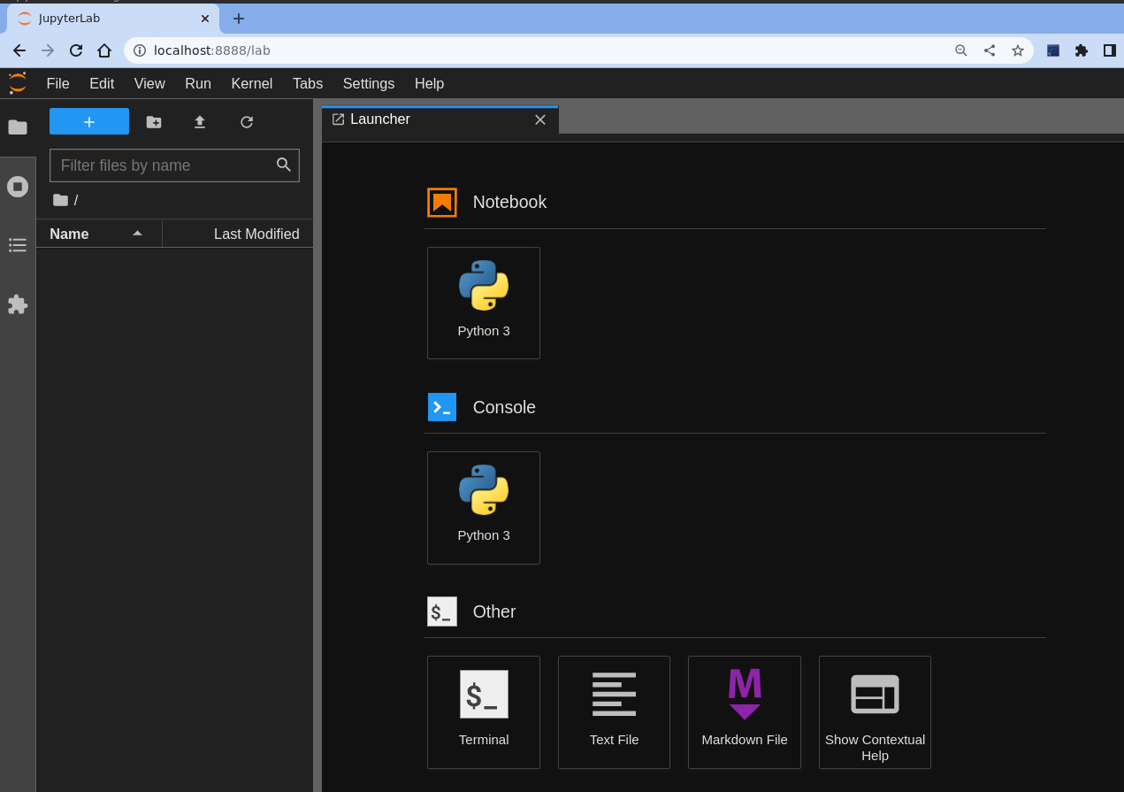Refresh the file browser listing
This screenshot has height=792, width=1124.
247,122
